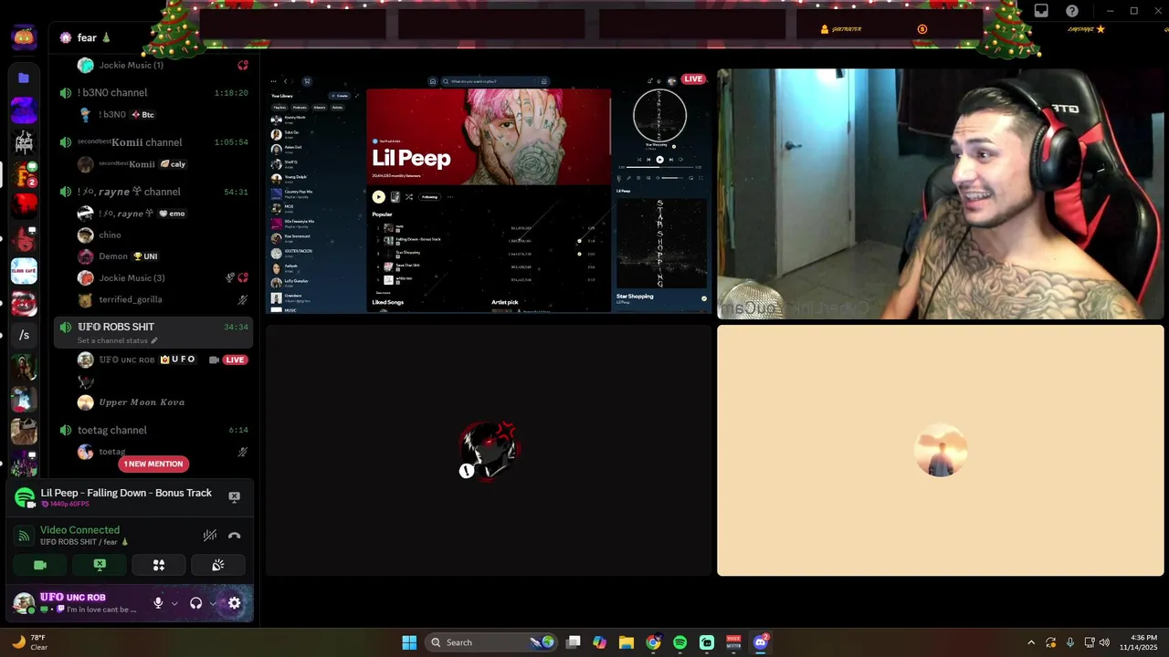
Task: Open microphone input options chevron
Action: (174, 603)
